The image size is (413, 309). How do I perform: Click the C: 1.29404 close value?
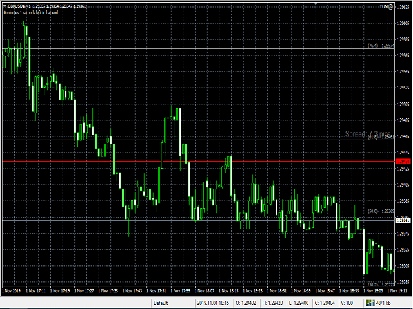(x=325, y=303)
